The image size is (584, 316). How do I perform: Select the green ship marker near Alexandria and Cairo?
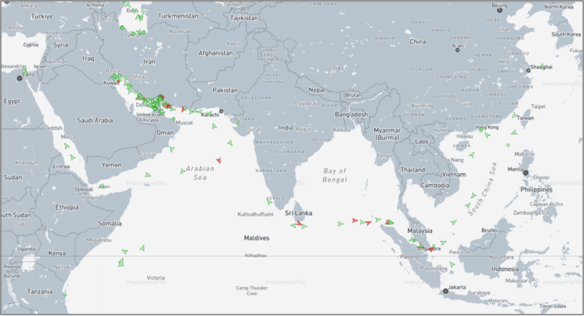[25, 70]
